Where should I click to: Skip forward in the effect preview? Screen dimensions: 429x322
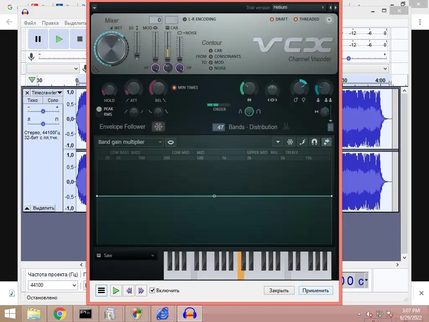pyautogui.click(x=141, y=291)
